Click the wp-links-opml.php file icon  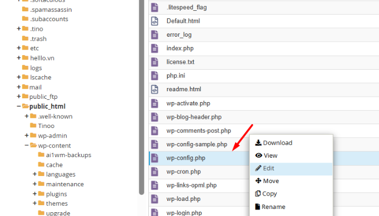[x=155, y=185]
